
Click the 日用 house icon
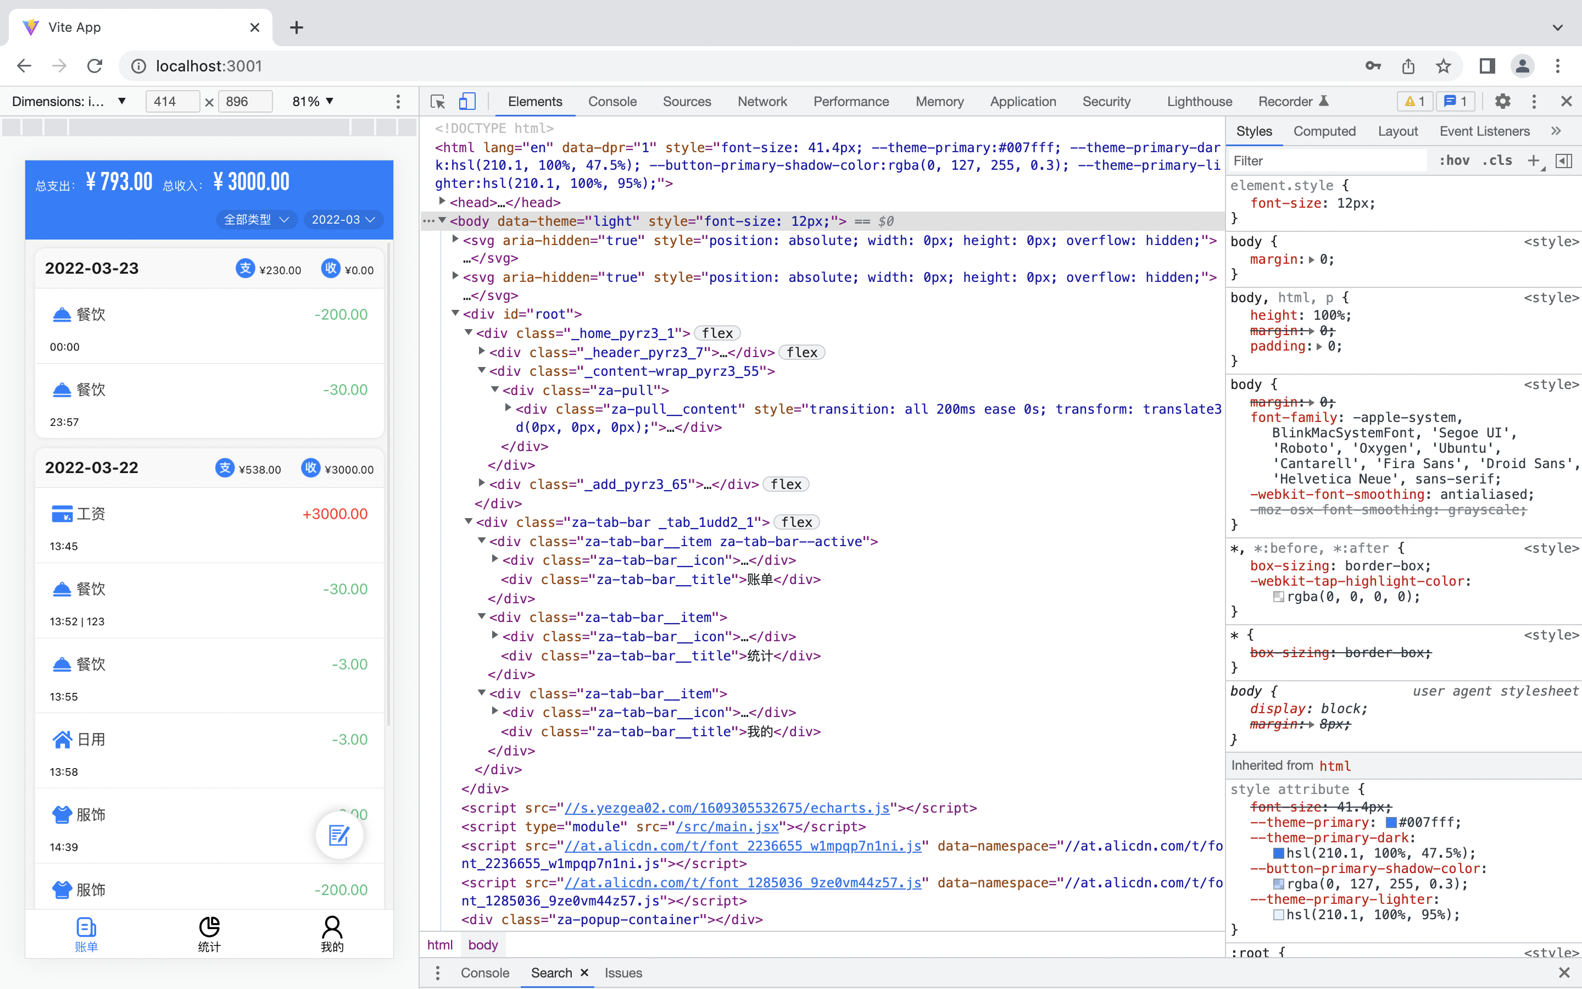(x=62, y=739)
